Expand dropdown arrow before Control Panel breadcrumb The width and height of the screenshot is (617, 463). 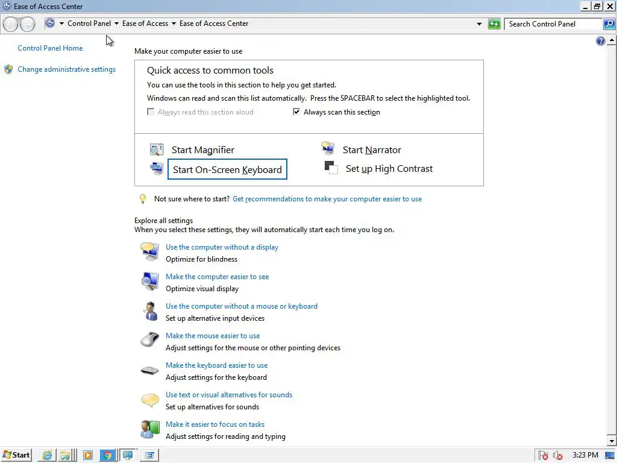coord(62,24)
